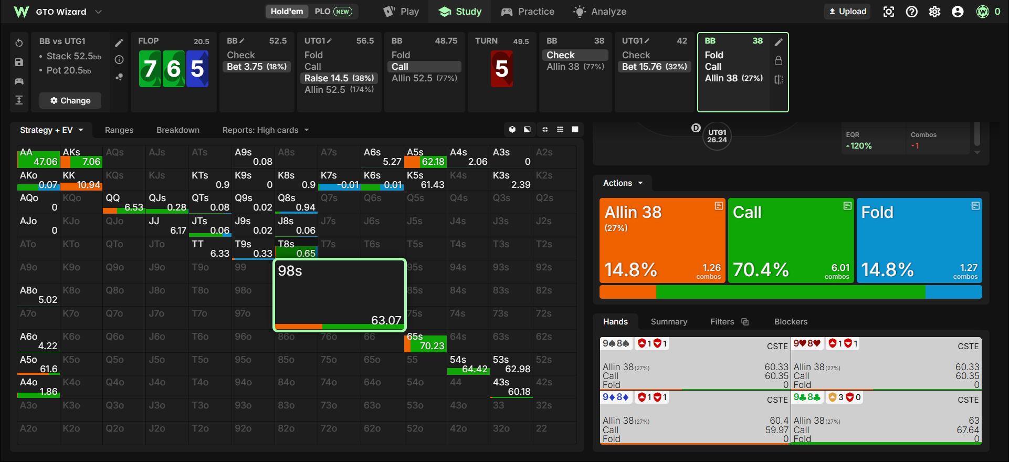Open the Summary tab
Screen dimensions: 1009x462
(x=669, y=322)
